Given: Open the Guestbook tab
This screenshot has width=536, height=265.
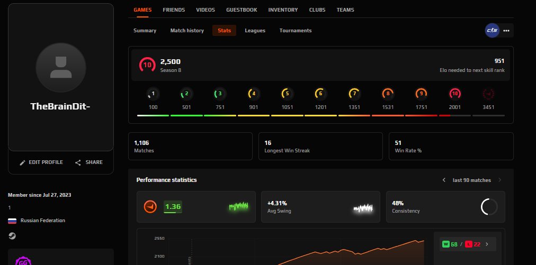Looking at the screenshot, I should point(242,10).
